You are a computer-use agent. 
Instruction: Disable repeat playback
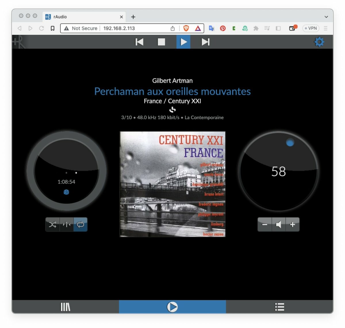coord(80,224)
